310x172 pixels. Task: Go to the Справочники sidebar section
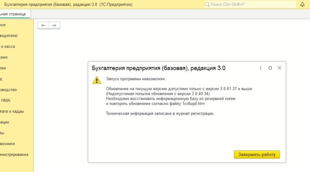click(8, 144)
